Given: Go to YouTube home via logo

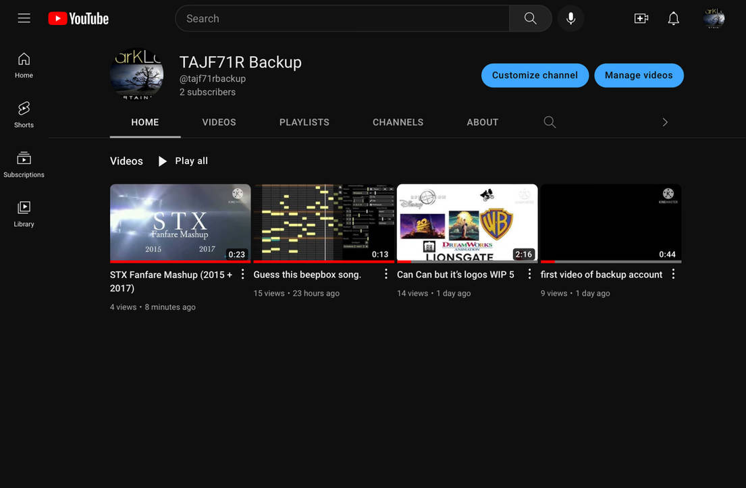Looking at the screenshot, I should tap(78, 18).
